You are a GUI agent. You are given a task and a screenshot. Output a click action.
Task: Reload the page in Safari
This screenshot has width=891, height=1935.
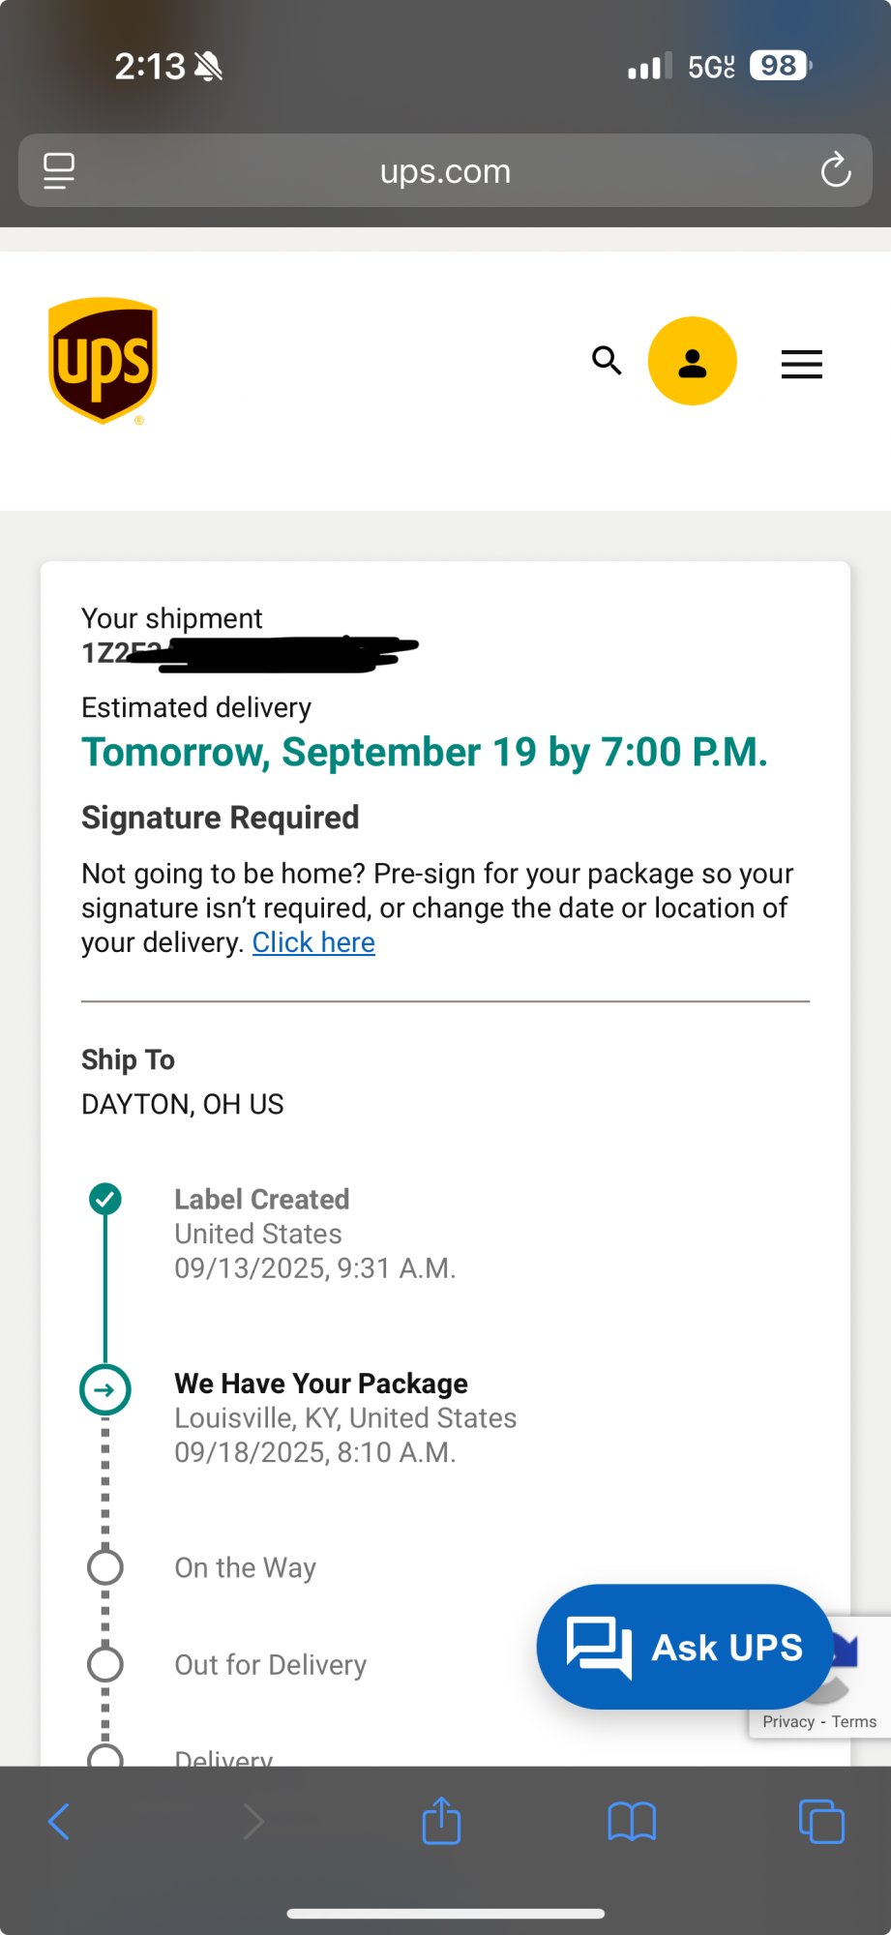pos(835,171)
